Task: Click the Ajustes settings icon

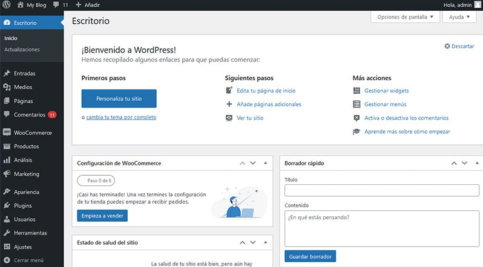Action: click(x=7, y=246)
